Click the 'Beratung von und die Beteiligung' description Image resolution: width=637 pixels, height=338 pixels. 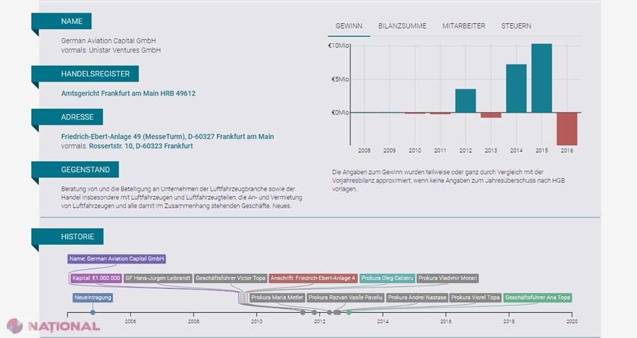coord(182,197)
